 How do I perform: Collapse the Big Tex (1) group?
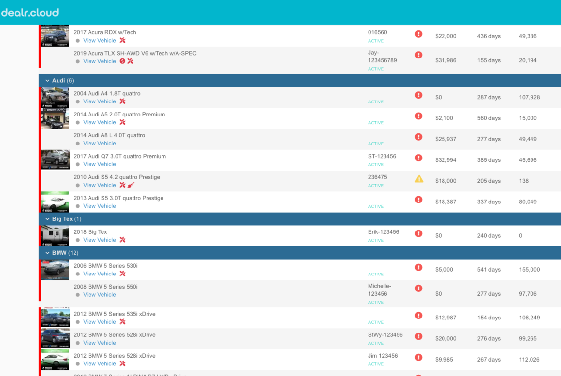click(47, 219)
